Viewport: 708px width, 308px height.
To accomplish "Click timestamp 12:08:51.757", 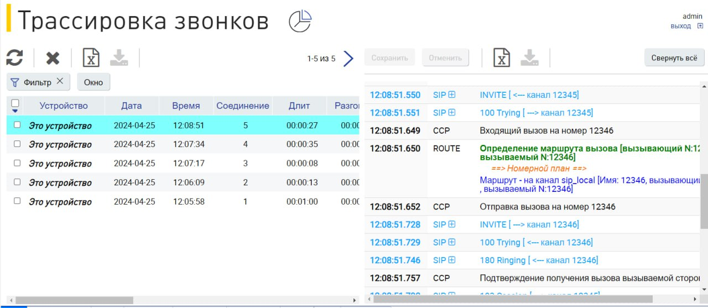I will point(395,278).
